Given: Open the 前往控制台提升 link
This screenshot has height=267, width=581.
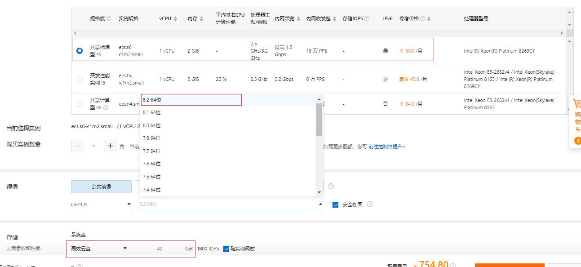Looking at the screenshot, I should pyautogui.click(x=386, y=147).
